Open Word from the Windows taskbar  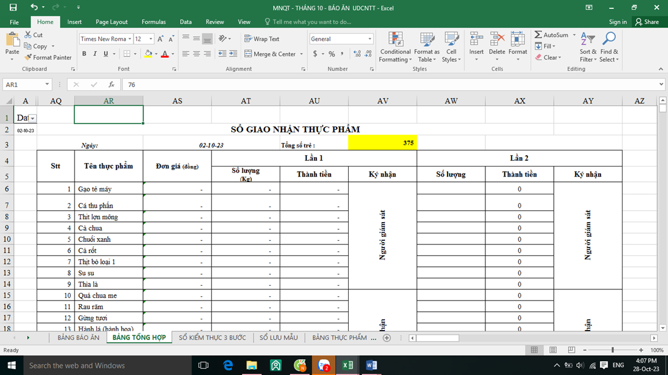(371, 365)
